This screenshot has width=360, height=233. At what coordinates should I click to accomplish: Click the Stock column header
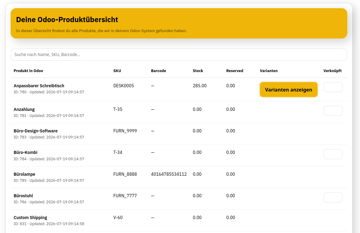click(x=198, y=71)
